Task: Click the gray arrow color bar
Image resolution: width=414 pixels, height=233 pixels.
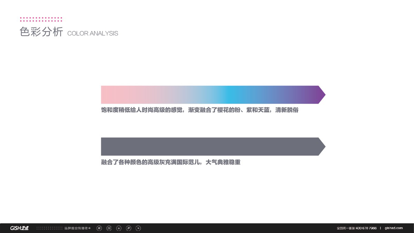Action: pos(207,146)
